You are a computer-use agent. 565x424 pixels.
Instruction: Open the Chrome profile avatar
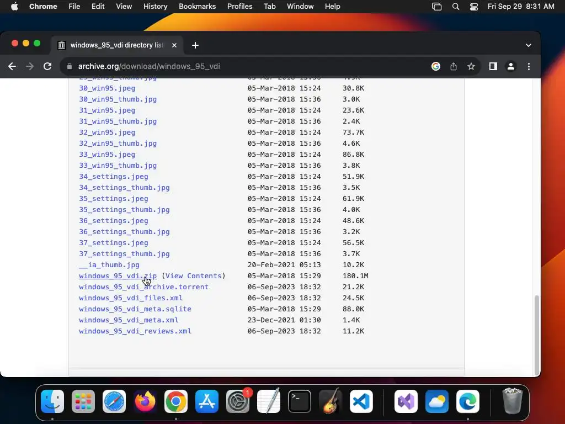(510, 66)
